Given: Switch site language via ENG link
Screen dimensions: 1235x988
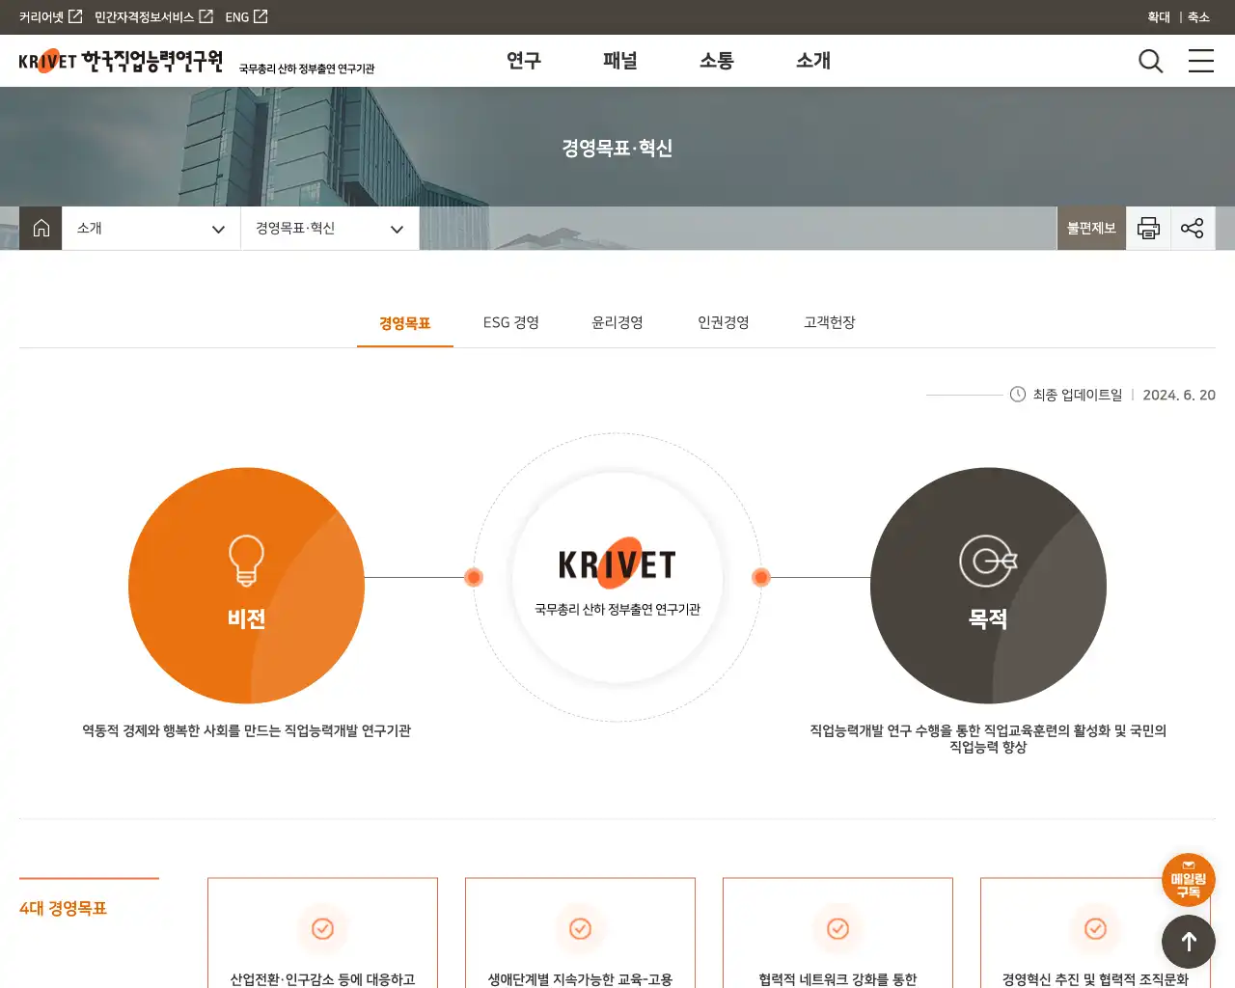Looking at the screenshot, I should [x=246, y=17].
